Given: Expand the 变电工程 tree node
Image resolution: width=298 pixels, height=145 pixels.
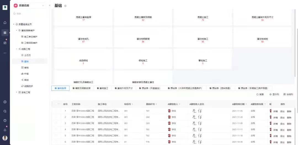Looking at the screenshot, I should tap(17, 92).
